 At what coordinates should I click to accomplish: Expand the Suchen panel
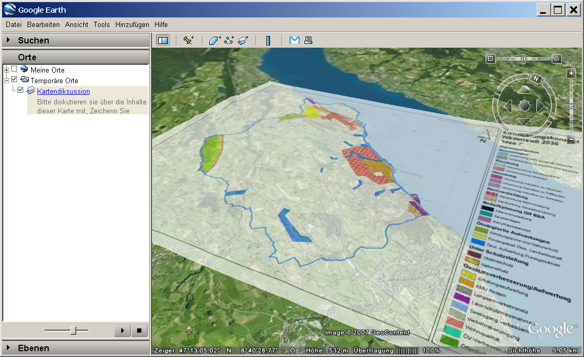33,40
